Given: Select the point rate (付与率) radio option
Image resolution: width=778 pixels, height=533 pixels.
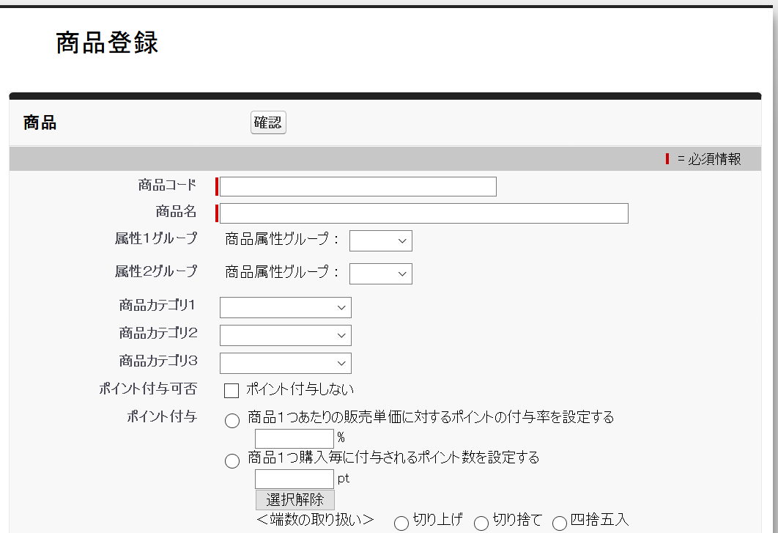Looking at the screenshot, I should coord(232,420).
